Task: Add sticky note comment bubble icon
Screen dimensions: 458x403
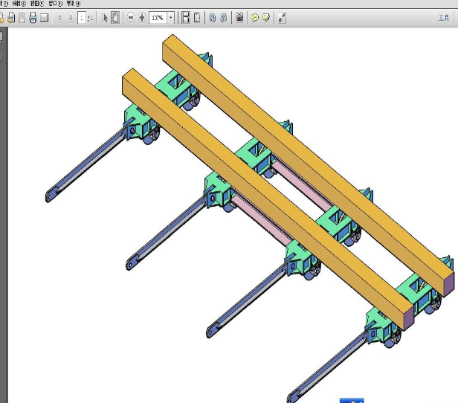Action: (255, 18)
